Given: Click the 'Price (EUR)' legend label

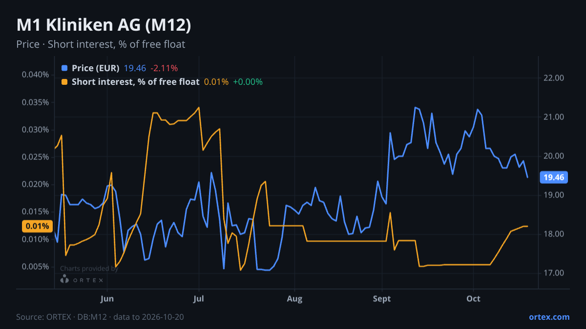Looking at the screenshot, I should [95, 68].
